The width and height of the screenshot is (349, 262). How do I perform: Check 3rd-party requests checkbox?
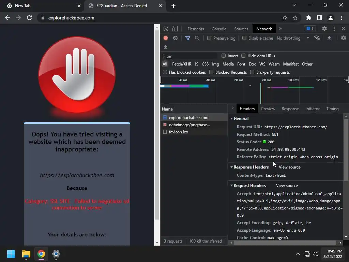pyautogui.click(x=252, y=72)
